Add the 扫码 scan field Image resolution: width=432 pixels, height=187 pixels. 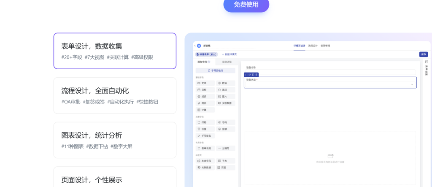pos(205,122)
